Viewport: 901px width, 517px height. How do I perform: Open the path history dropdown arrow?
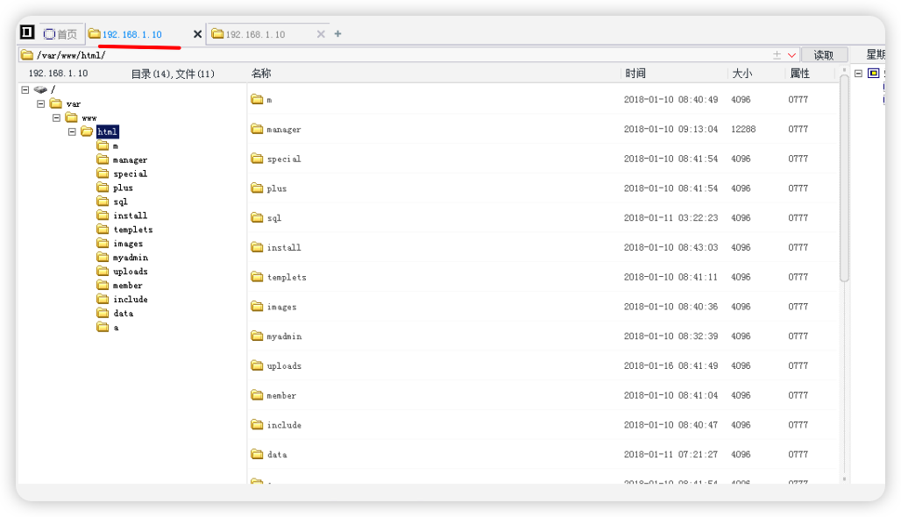[x=791, y=55]
